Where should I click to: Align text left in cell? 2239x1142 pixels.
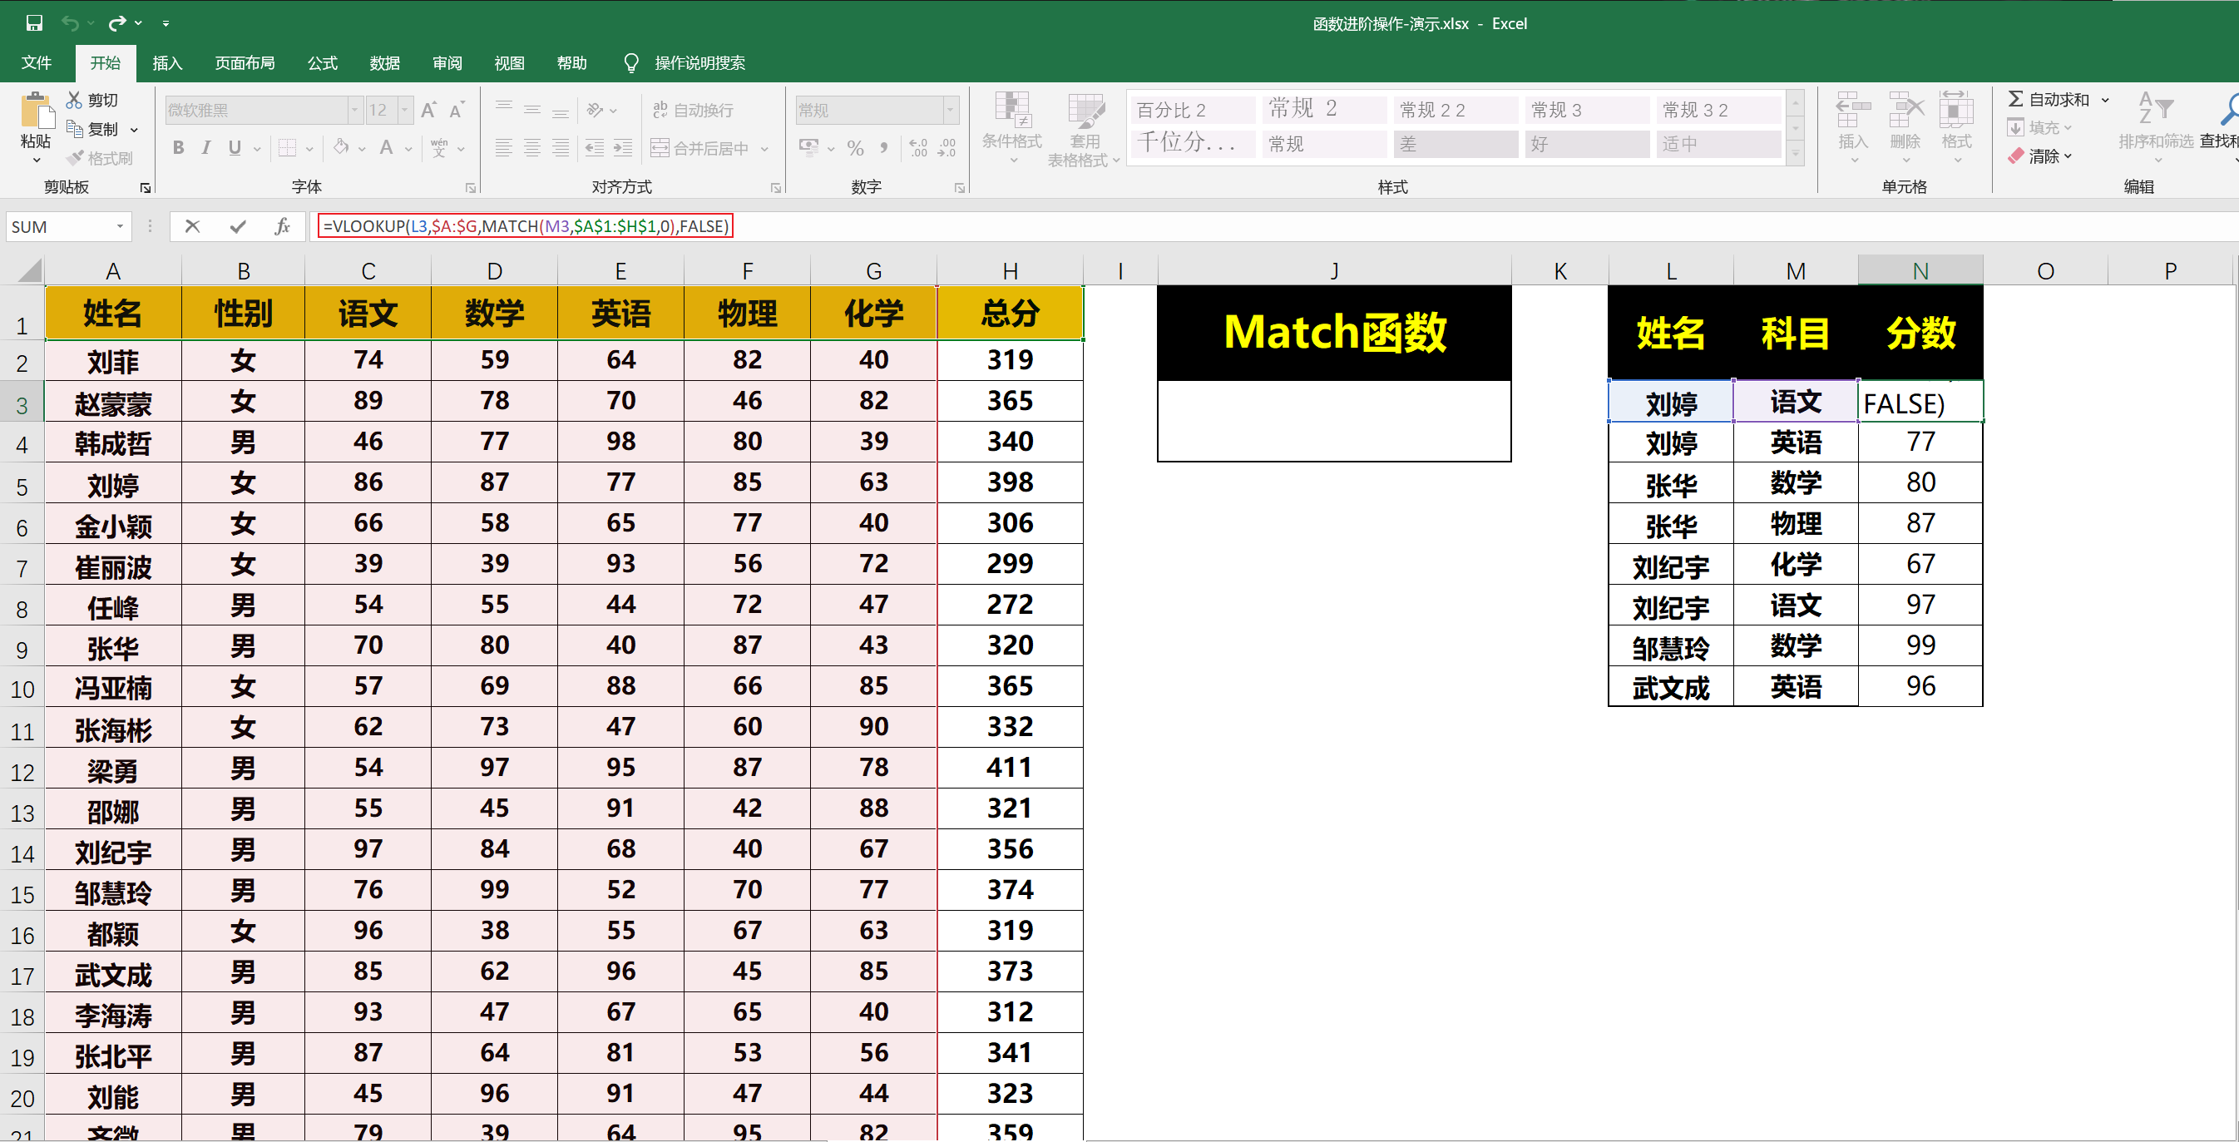(503, 148)
